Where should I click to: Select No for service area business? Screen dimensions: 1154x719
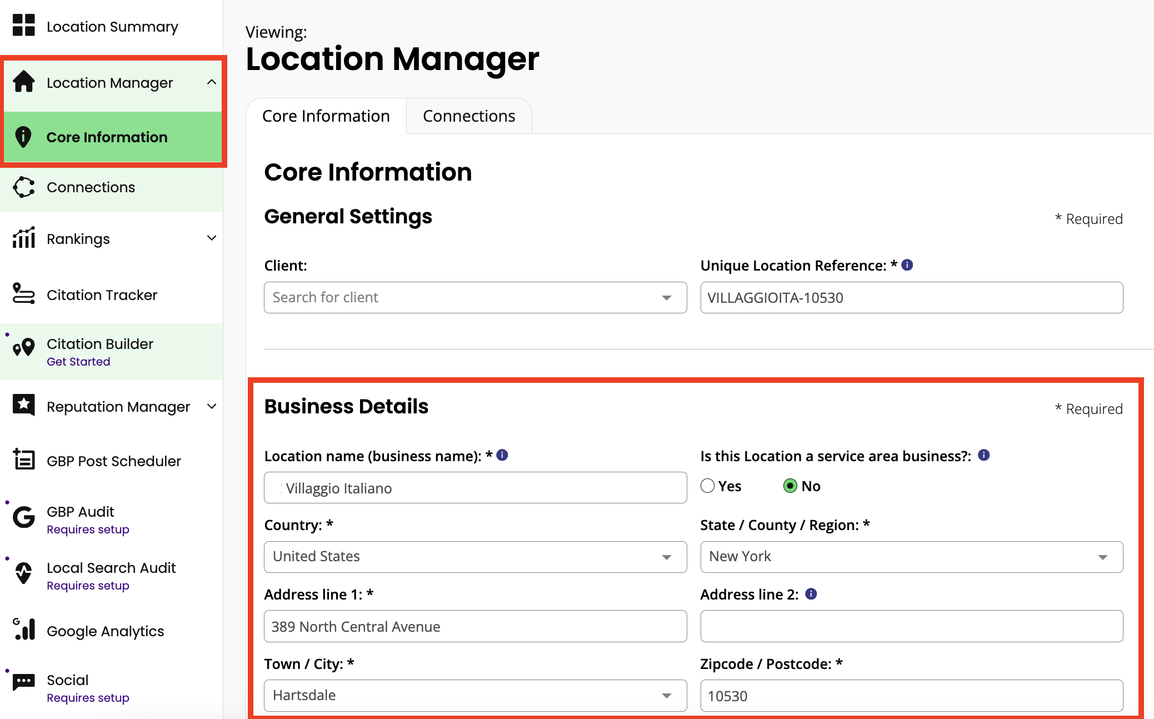click(x=790, y=486)
